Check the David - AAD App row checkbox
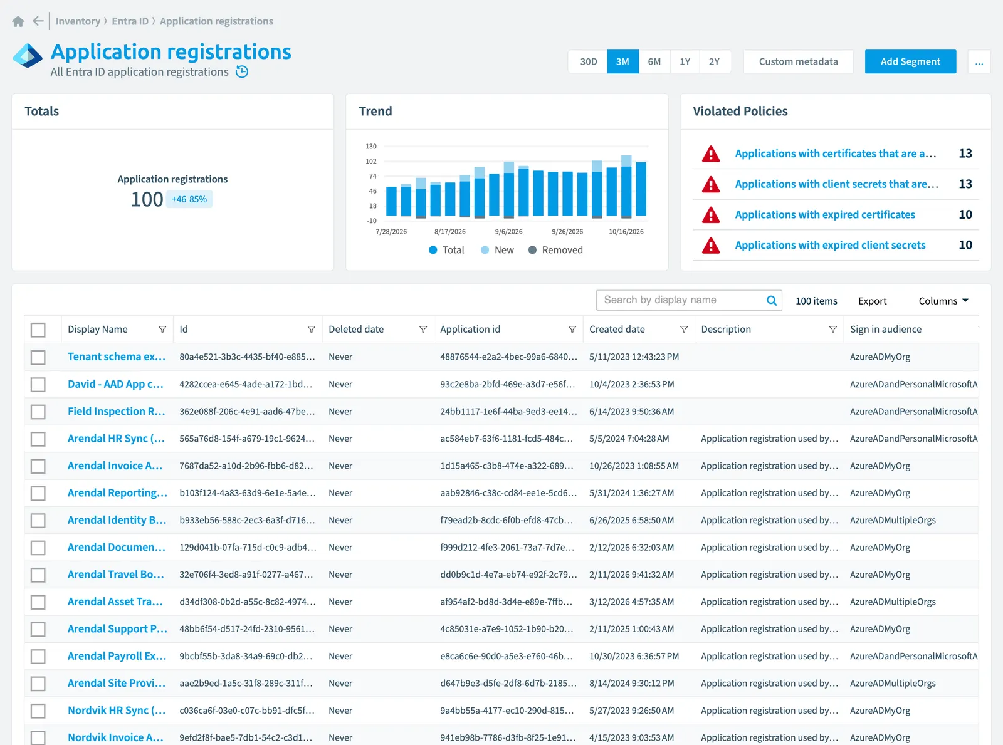1003x745 pixels. click(x=38, y=384)
